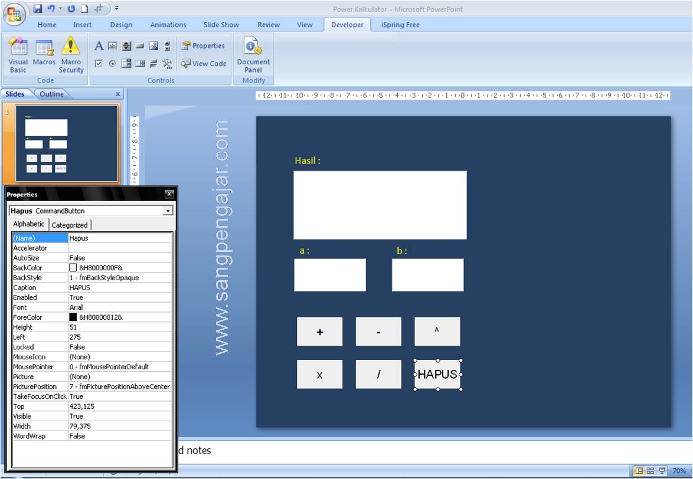This screenshot has width=693, height=479.
Task: Insert an Option Button ActiveX control
Action: click(112, 63)
